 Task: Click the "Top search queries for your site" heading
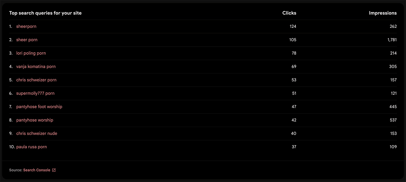pyautogui.click(x=45, y=13)
